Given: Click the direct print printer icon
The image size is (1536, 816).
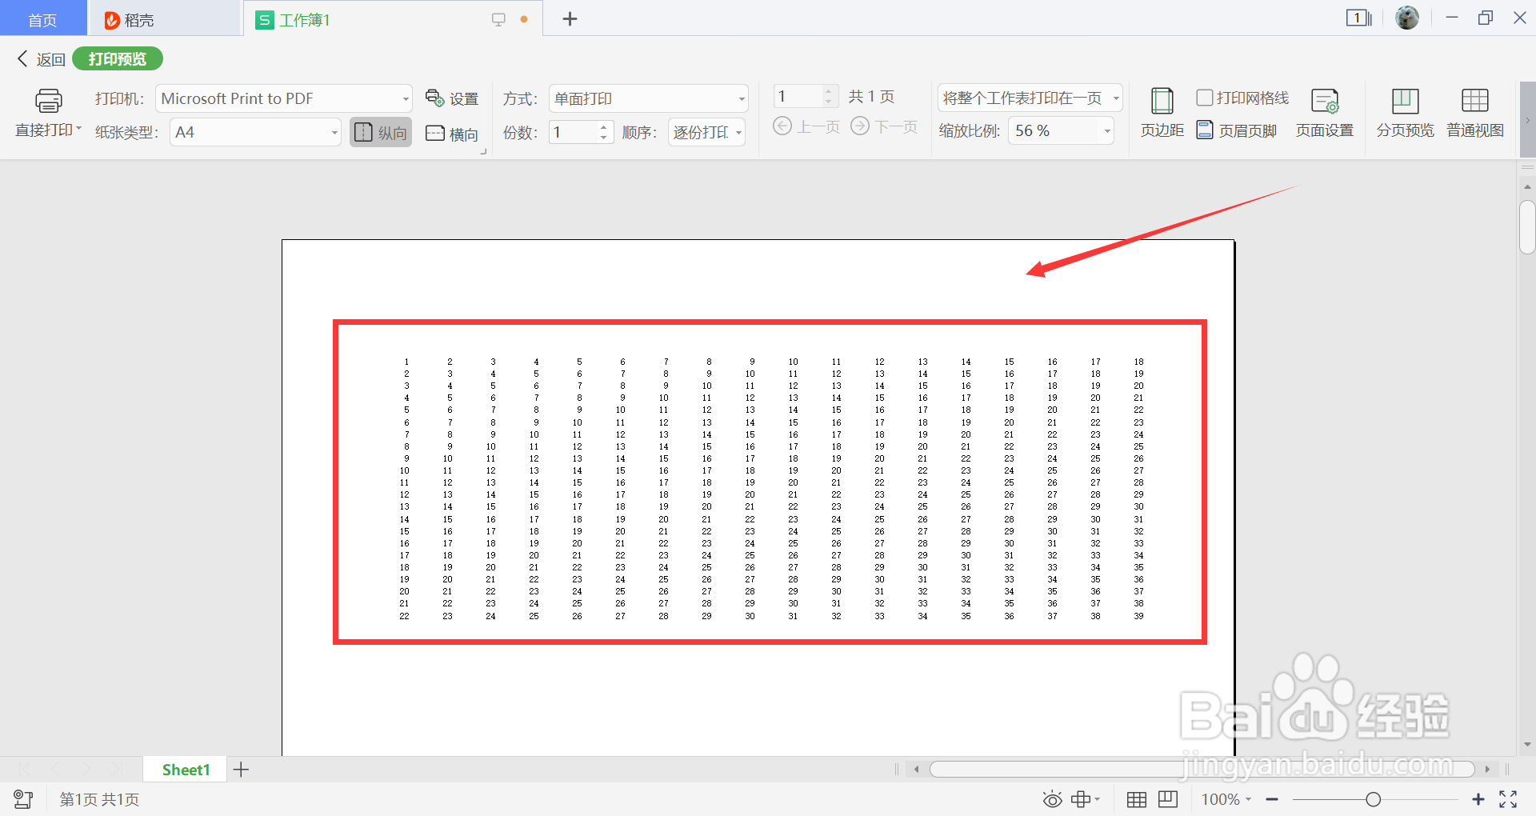Looking at the screenshot, I should coord(49,101).
